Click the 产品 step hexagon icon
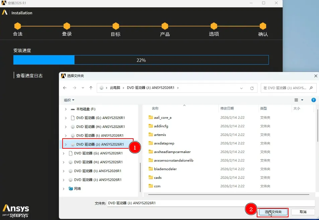Screen dimensions: 319x220 pos(165,26)
